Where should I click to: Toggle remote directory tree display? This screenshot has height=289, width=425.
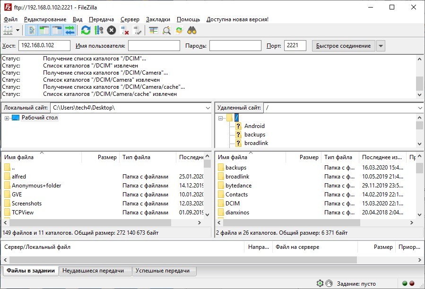coord(57,30)
